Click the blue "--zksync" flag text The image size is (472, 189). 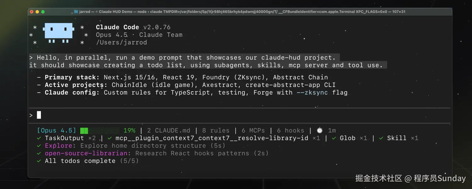[312, 92]
